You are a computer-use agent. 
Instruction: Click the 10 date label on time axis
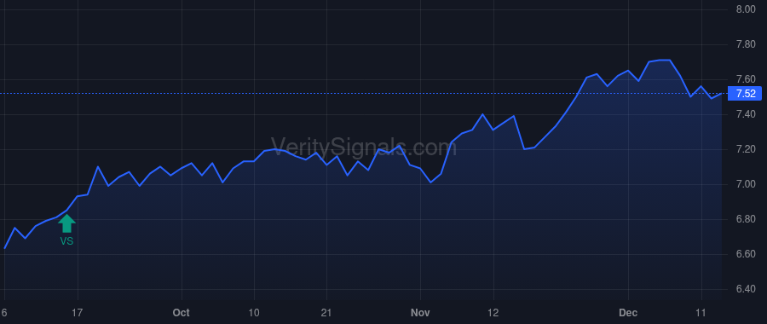point(254,313)
